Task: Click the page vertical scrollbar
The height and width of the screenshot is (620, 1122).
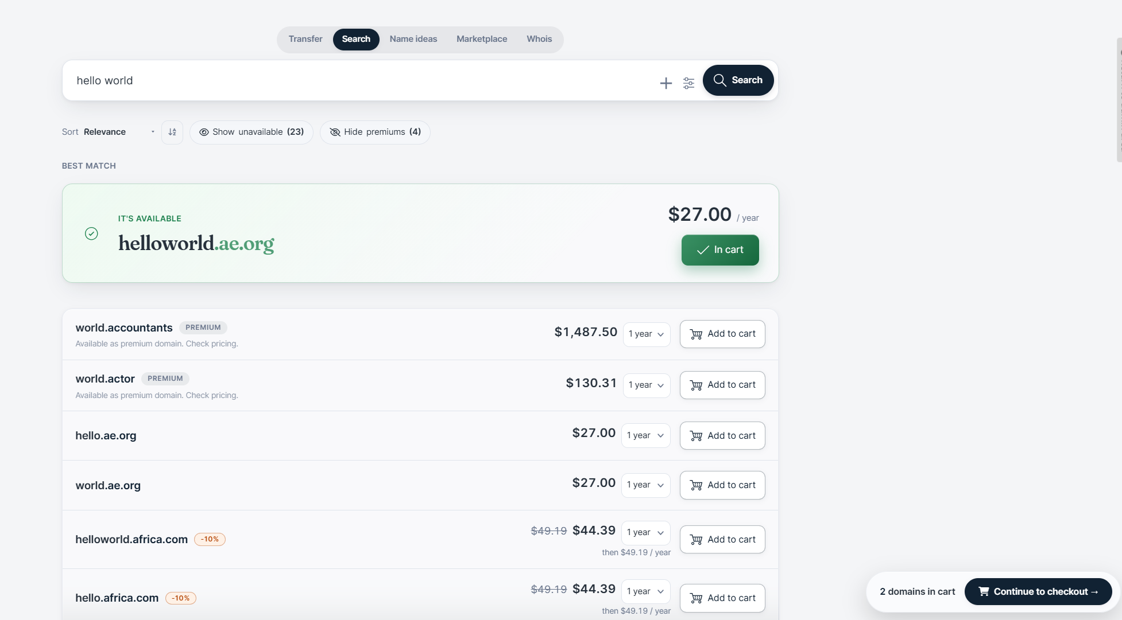Action: [x=1119, y=100]
